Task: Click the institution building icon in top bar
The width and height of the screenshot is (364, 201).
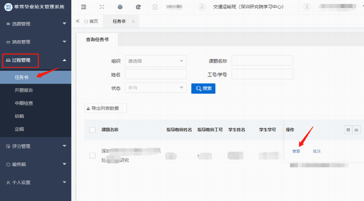Action: (155, 7)
